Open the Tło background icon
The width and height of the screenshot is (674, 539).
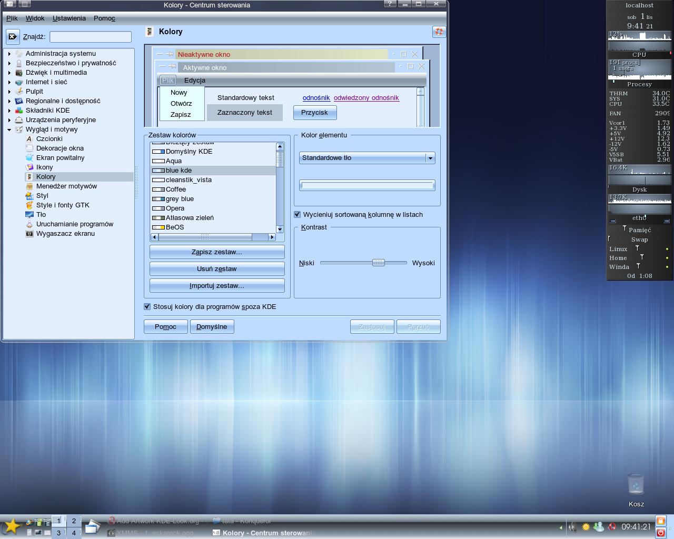click(x=29, y=215)
